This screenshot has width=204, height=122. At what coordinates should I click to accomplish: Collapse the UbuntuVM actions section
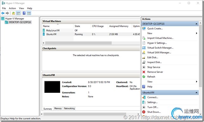pyautogui.click(x=196, y=93)
